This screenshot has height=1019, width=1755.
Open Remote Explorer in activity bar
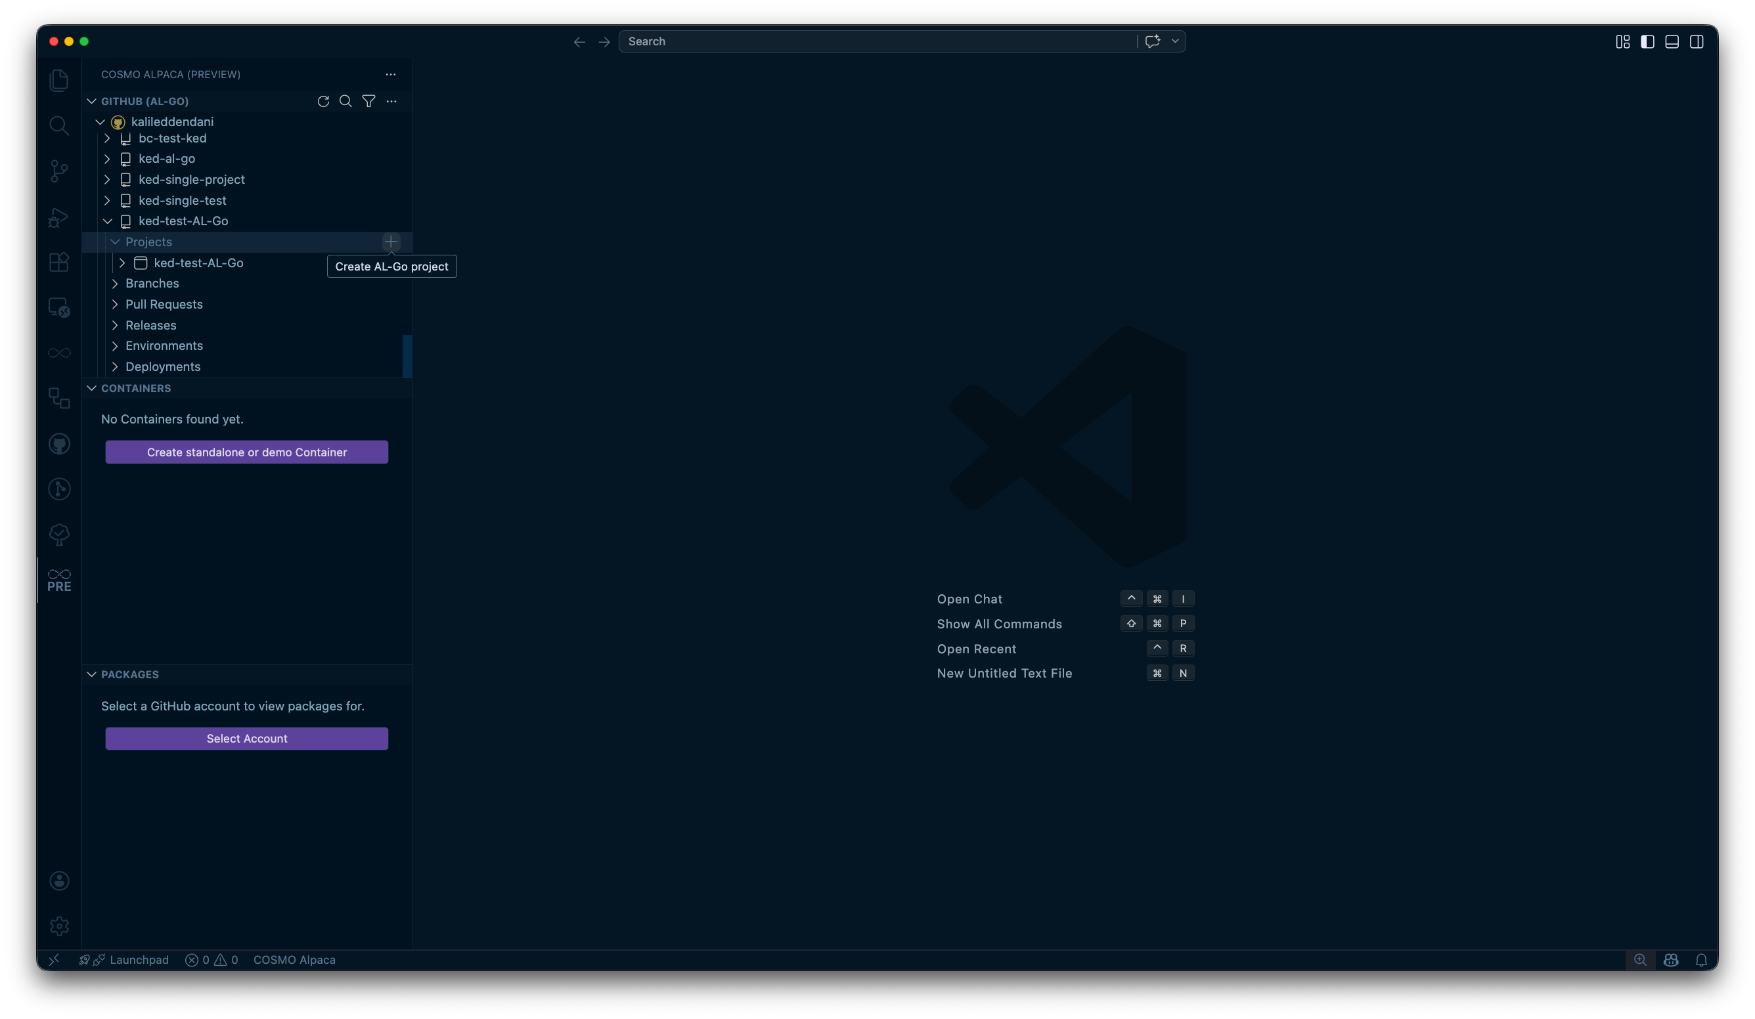pyautogui.click(x=59, y=308)
